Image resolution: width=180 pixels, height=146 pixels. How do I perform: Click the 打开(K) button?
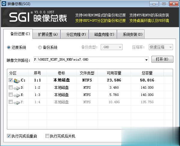click(162, 59)
